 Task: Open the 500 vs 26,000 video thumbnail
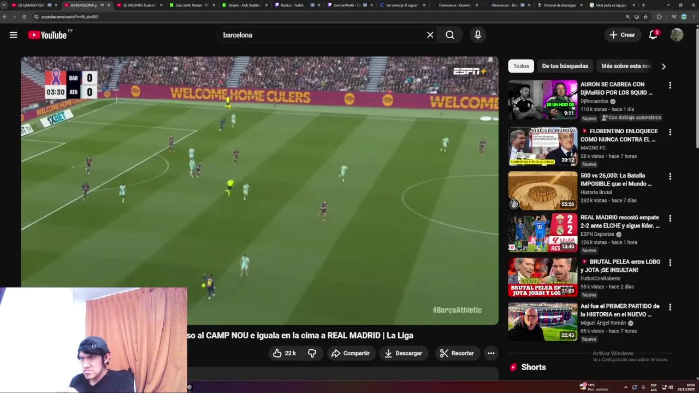[x=543, y=191]
